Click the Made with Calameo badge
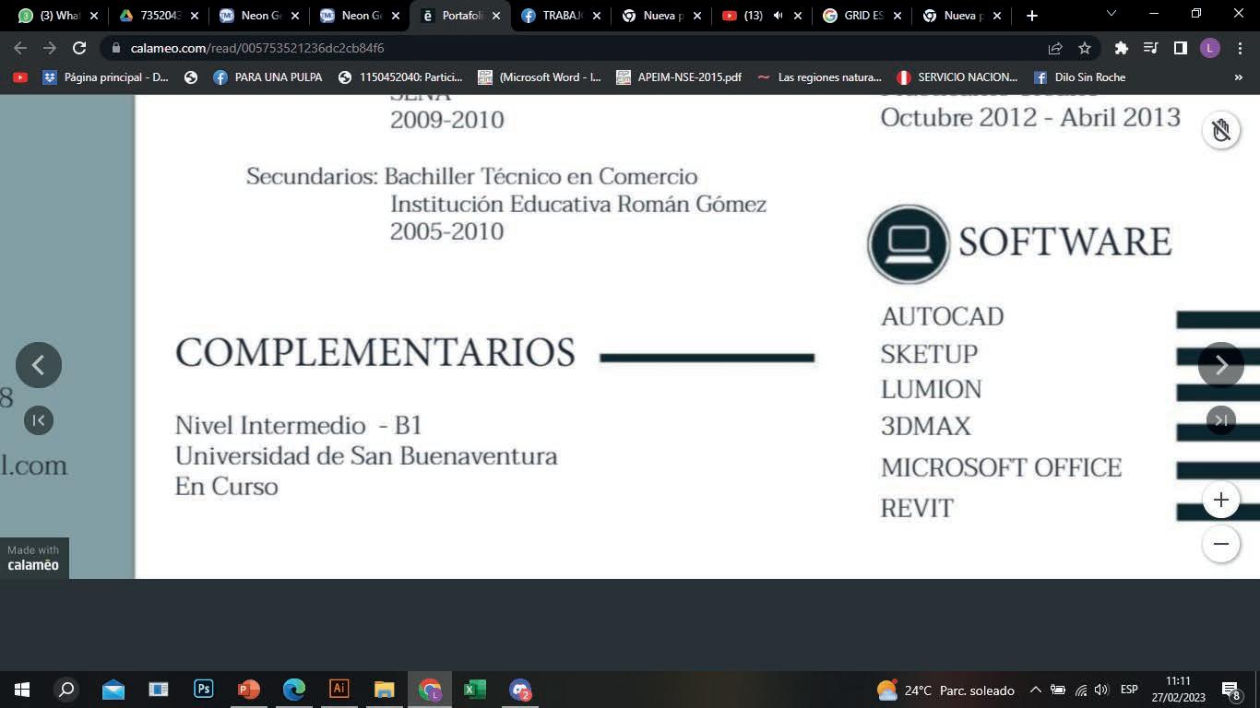The height and width of the screenshot is (708, 1260). click(34, 558)
